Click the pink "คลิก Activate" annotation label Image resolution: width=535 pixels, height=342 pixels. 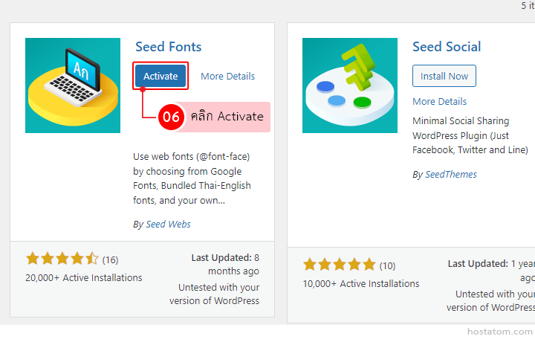pyautogui.click(x=227, y=117)
